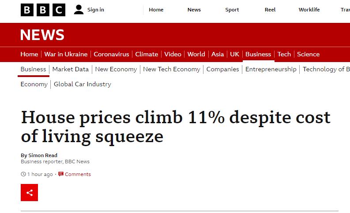350x213 pixels.
Task: Click the NEWS banner logo
Action: click(x=42, y=35)
